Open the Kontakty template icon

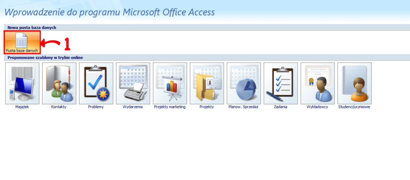(x=59, y=83)
